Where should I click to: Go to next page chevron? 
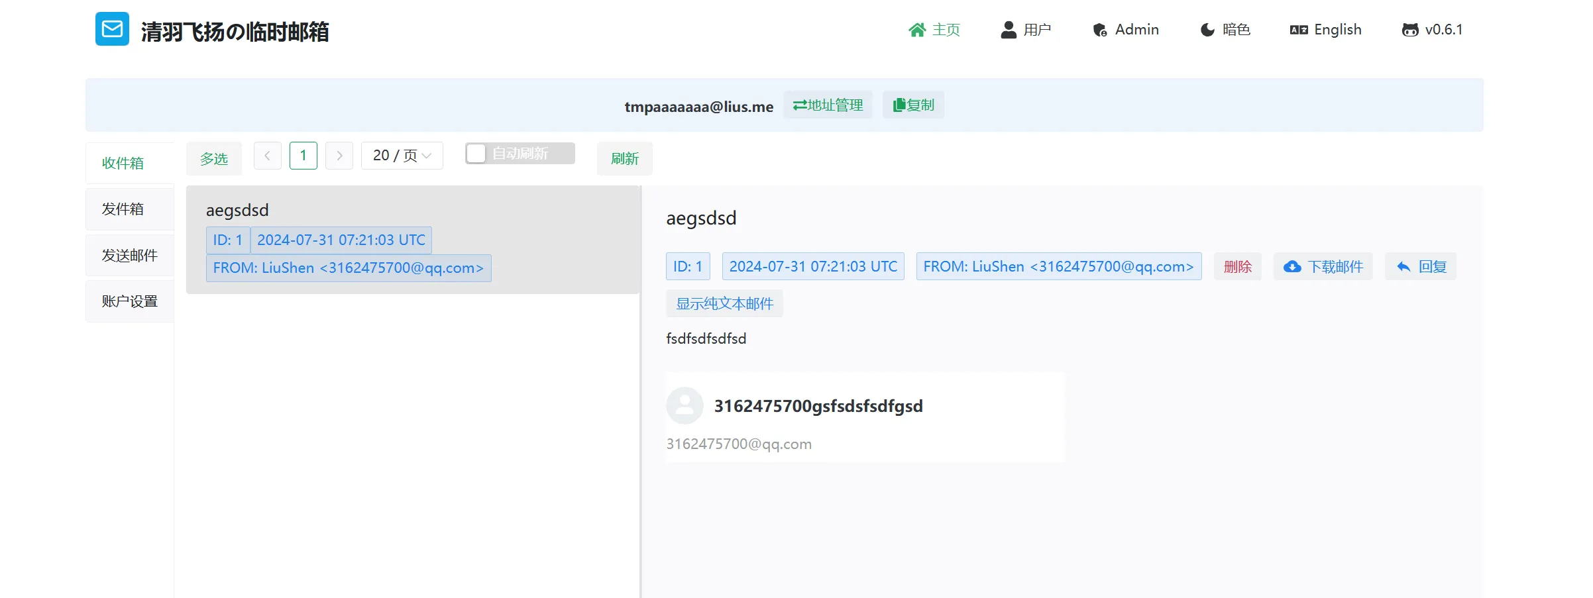pos(339,156)
